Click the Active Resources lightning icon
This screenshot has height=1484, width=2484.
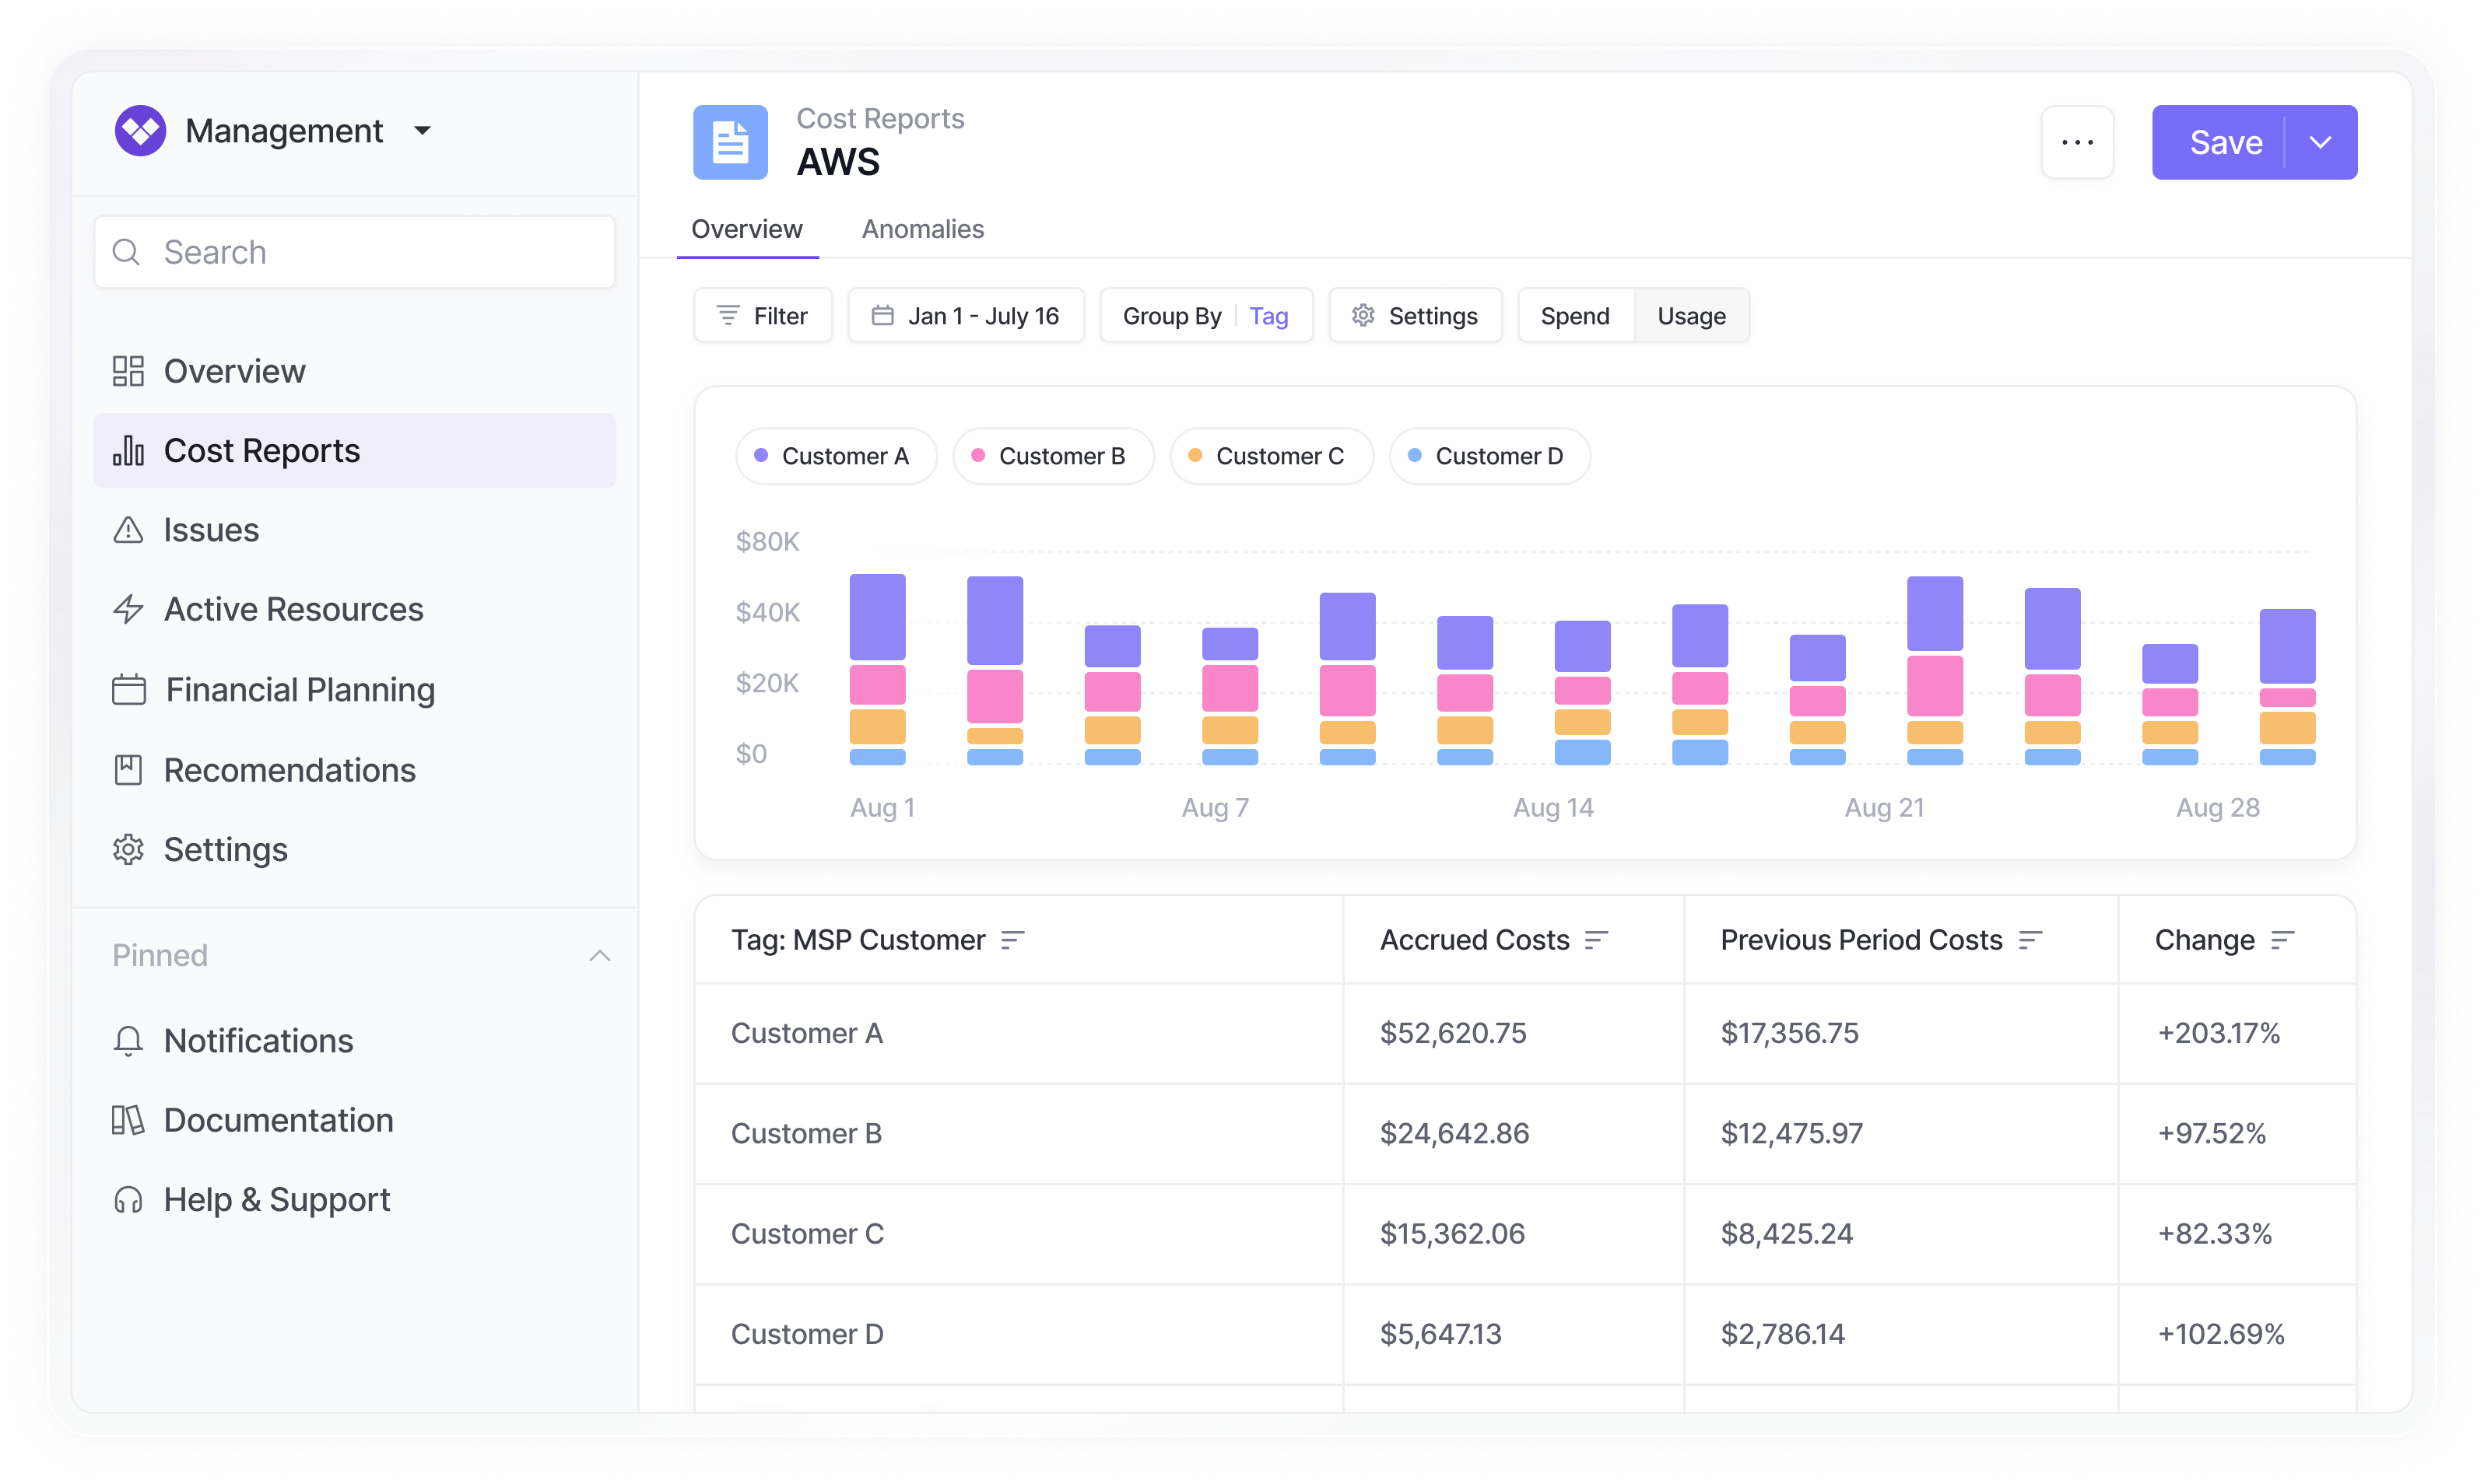pyautogui.click(x=128, y=609)
